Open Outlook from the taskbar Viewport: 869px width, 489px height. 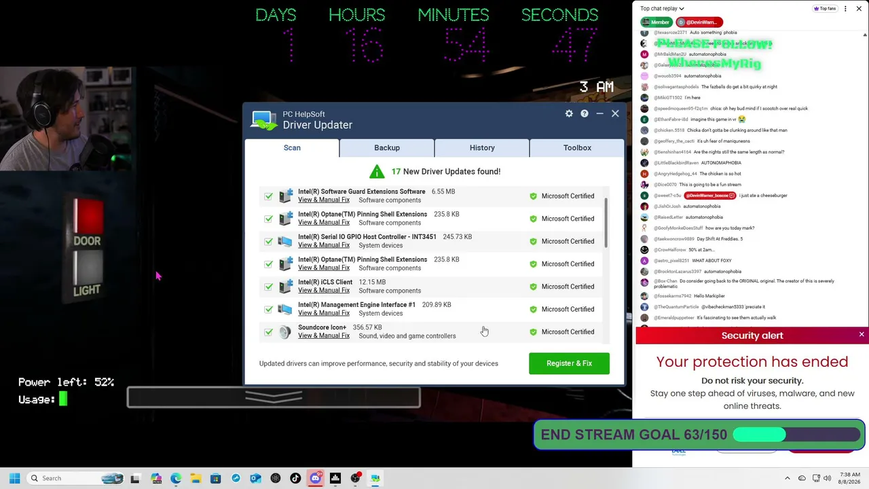point(255,478)
